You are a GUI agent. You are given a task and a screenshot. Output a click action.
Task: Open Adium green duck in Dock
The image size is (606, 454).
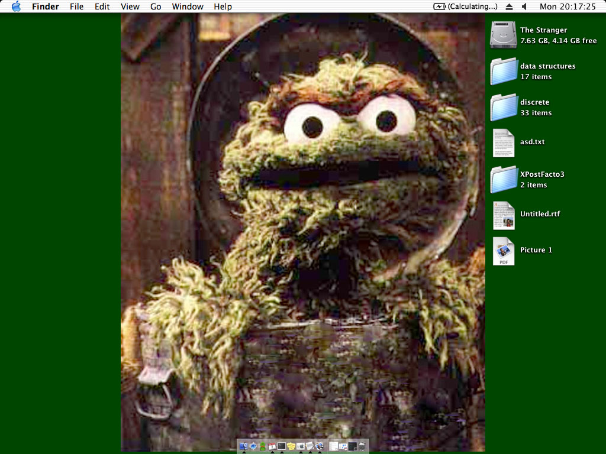263,446
